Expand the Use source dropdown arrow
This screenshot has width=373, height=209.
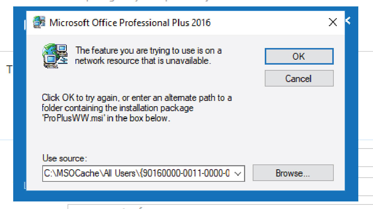[x=238, y=173]
